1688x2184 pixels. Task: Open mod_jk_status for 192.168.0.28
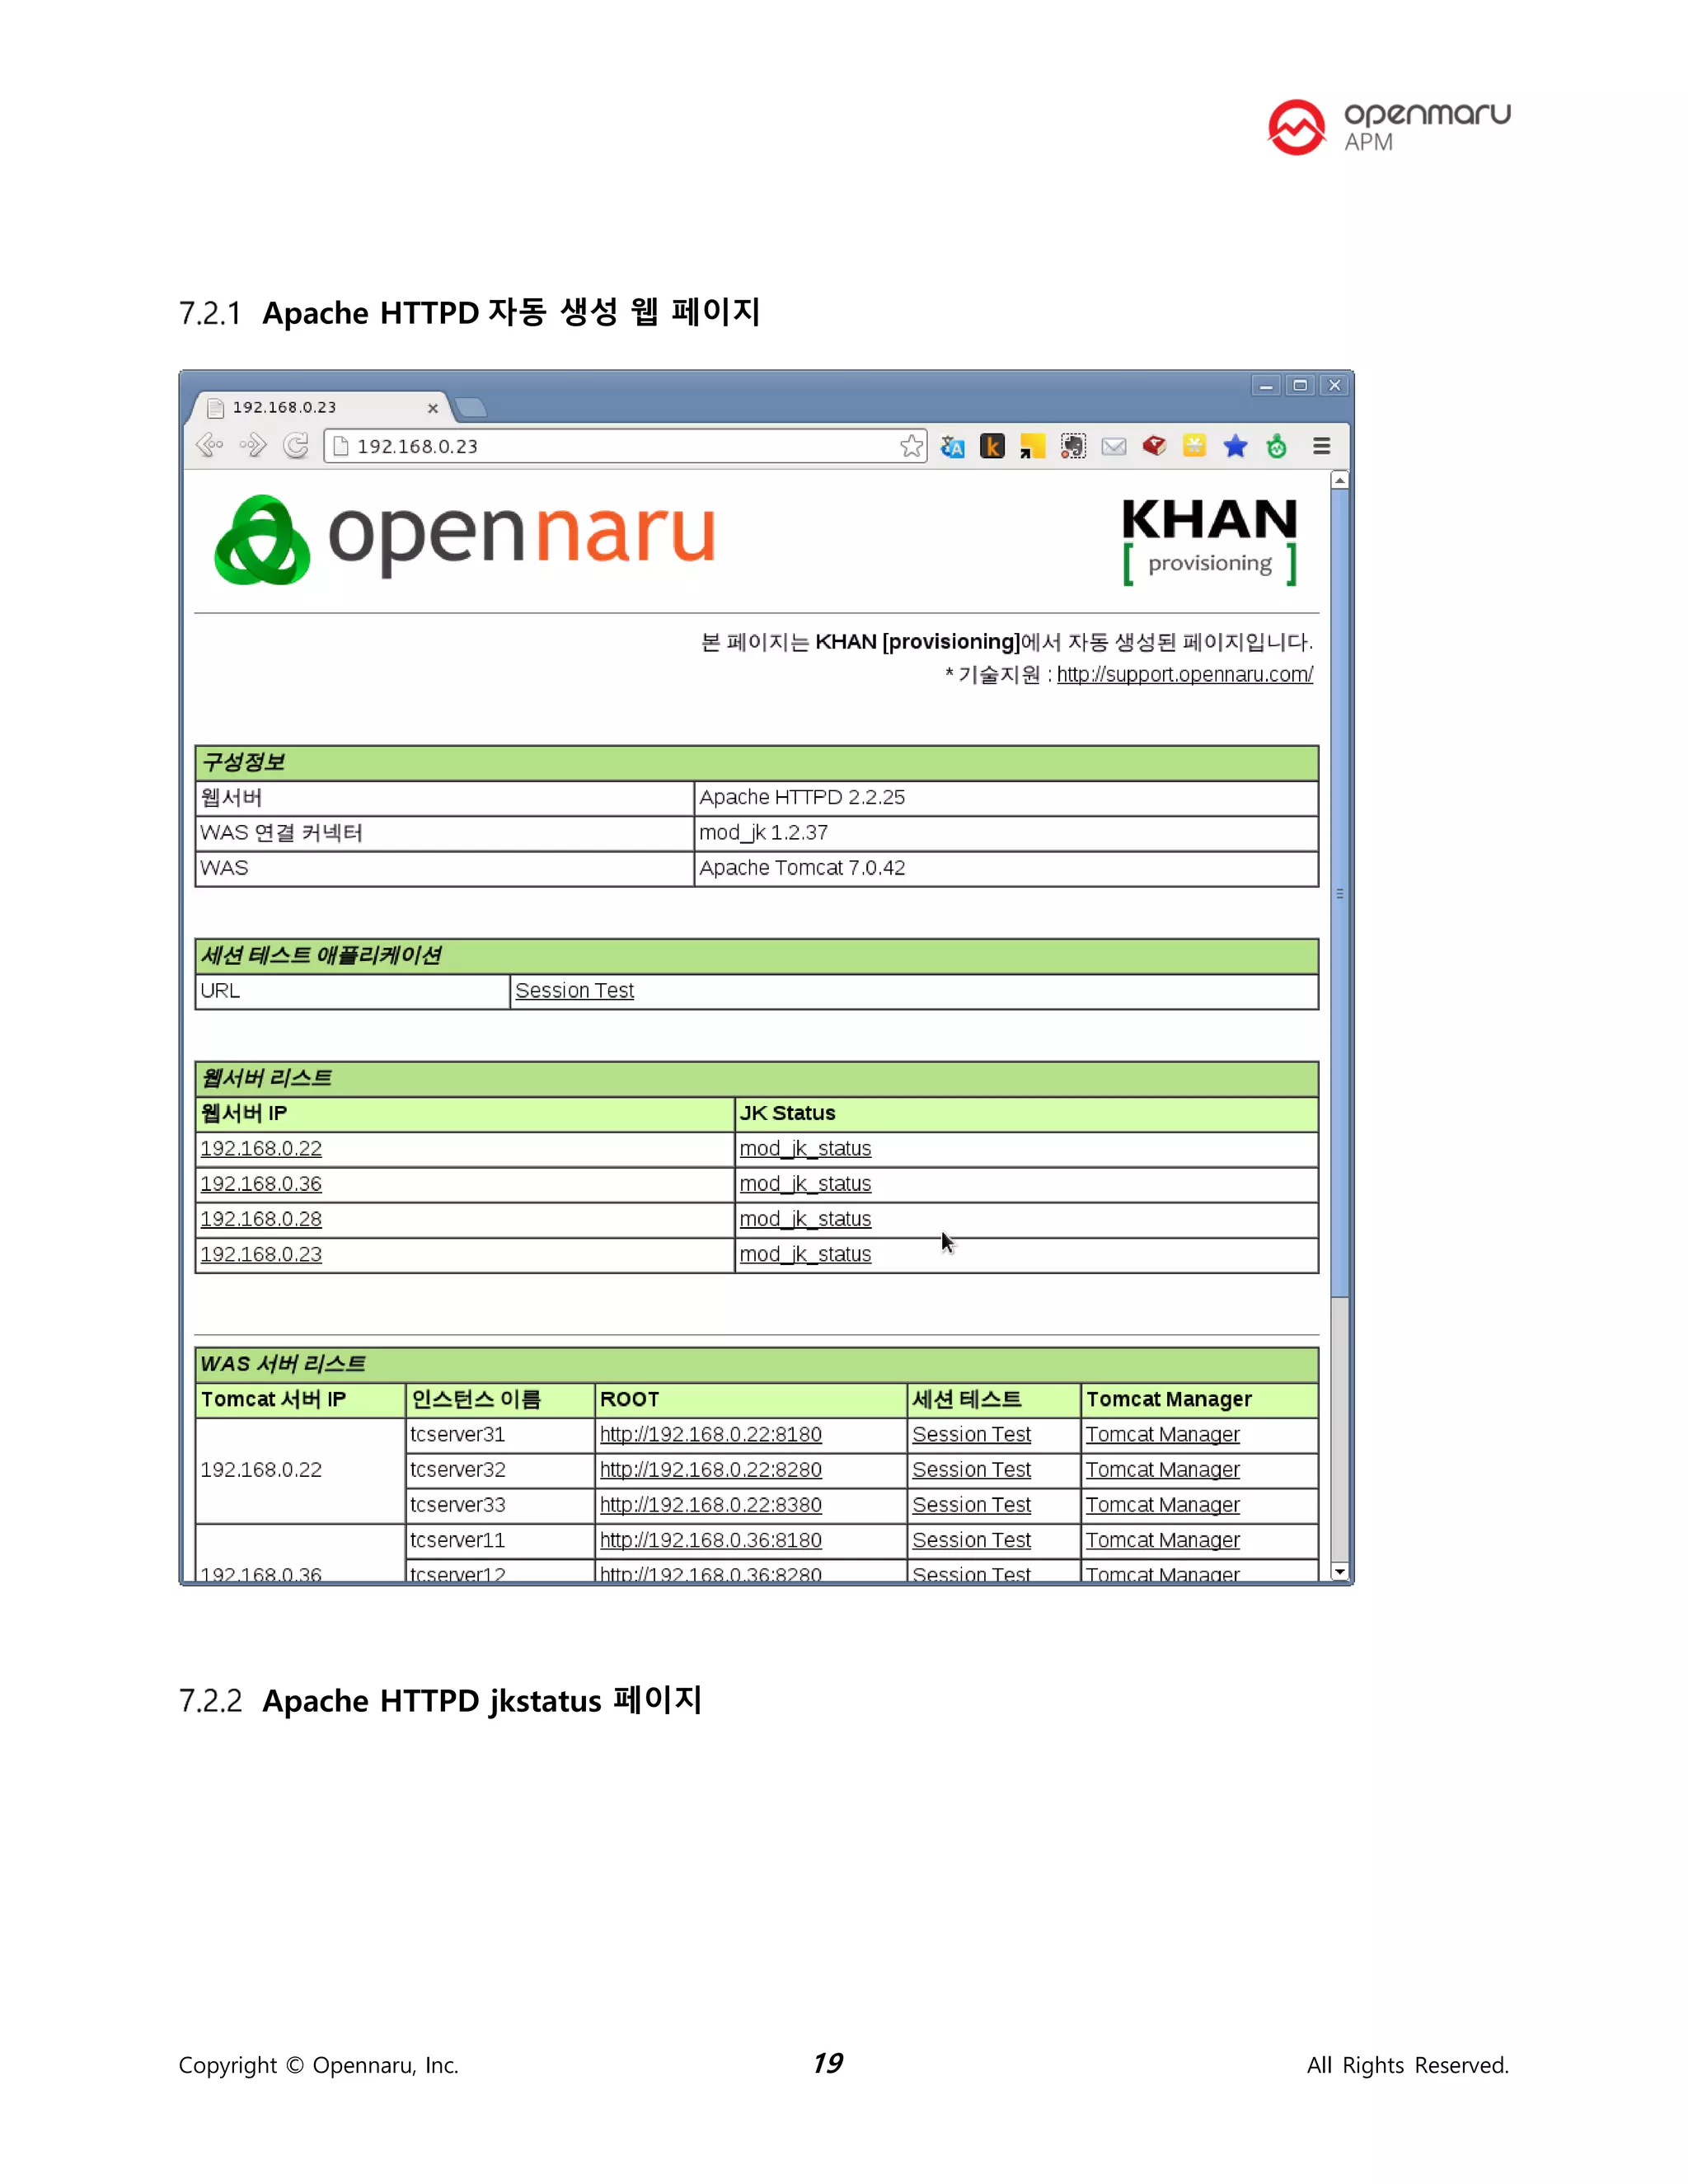point(805,1219)
